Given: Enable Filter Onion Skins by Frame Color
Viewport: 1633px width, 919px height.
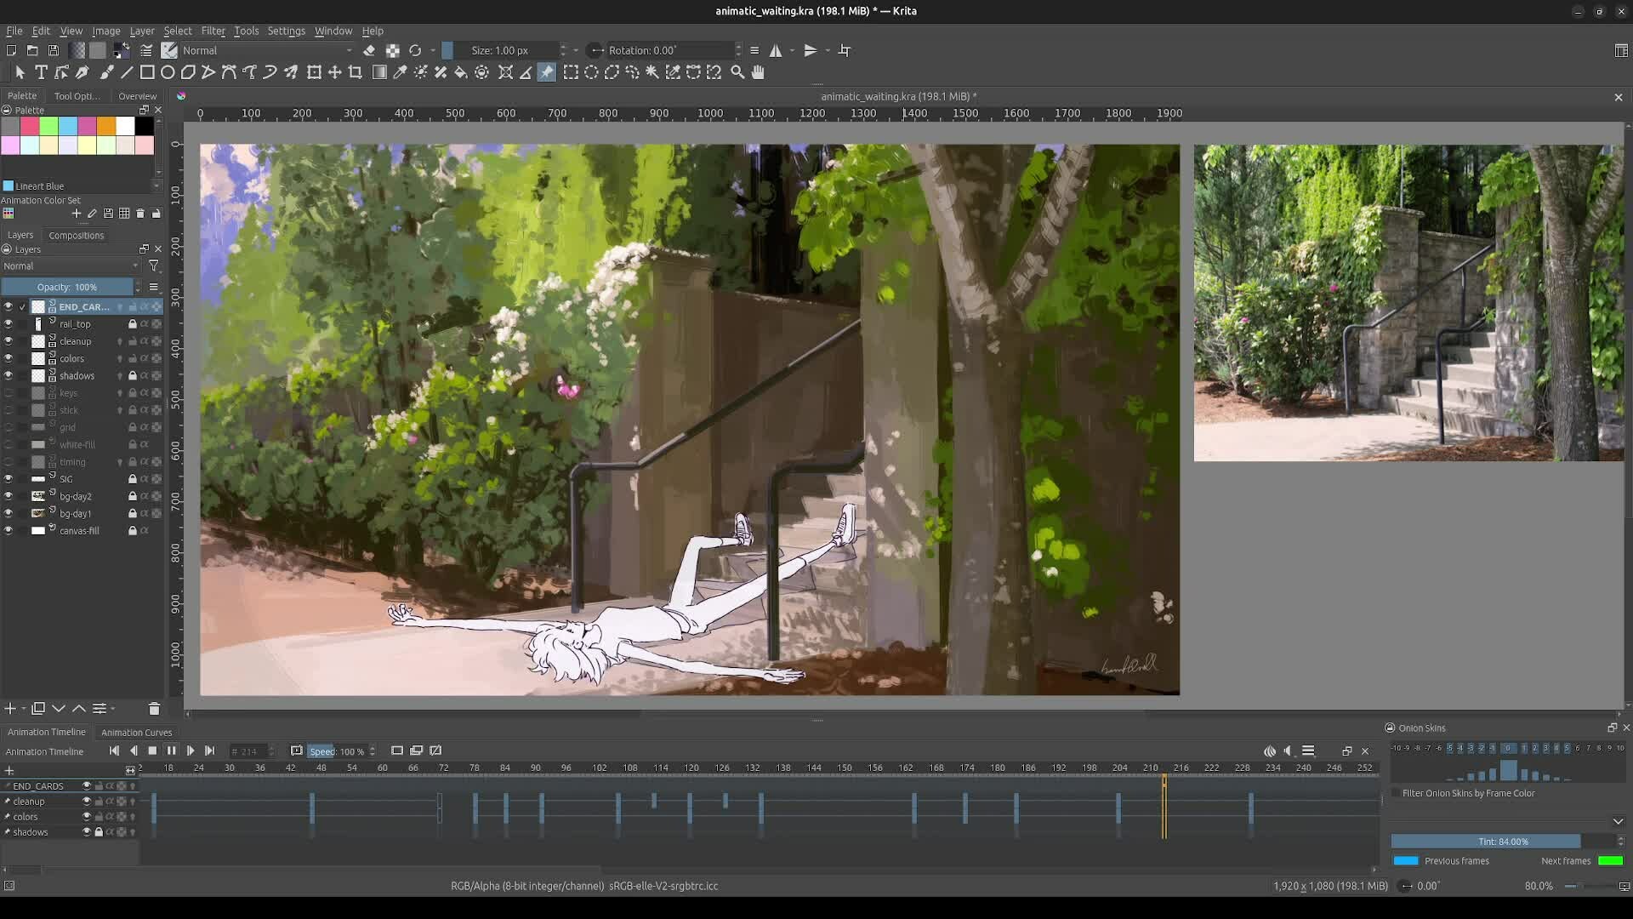Looking at the screenshot, I should tap(1396, 793).
